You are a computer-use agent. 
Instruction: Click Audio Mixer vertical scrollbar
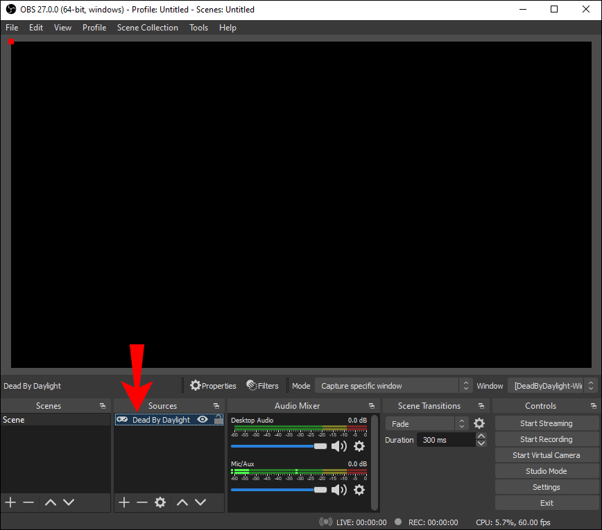[375, 463]
